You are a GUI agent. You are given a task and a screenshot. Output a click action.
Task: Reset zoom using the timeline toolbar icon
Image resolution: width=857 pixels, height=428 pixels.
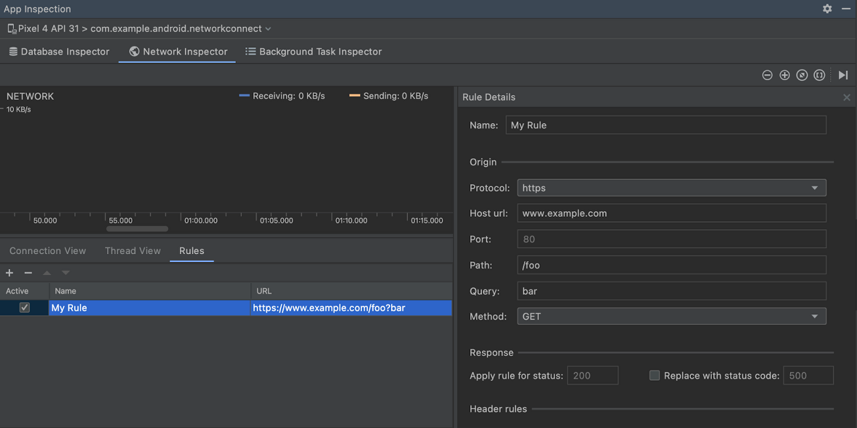(802, 75)
